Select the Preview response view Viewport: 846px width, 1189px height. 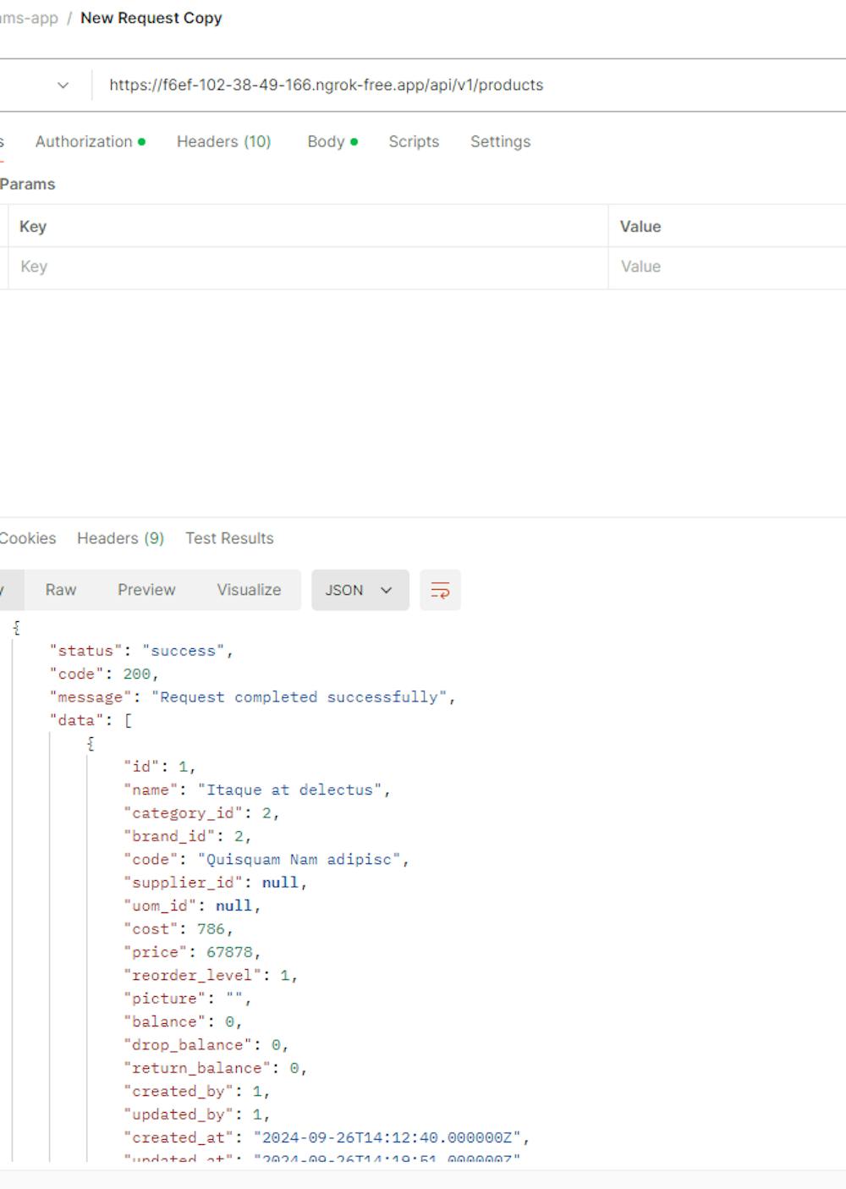pyautogui.click(x=146, y=590)
